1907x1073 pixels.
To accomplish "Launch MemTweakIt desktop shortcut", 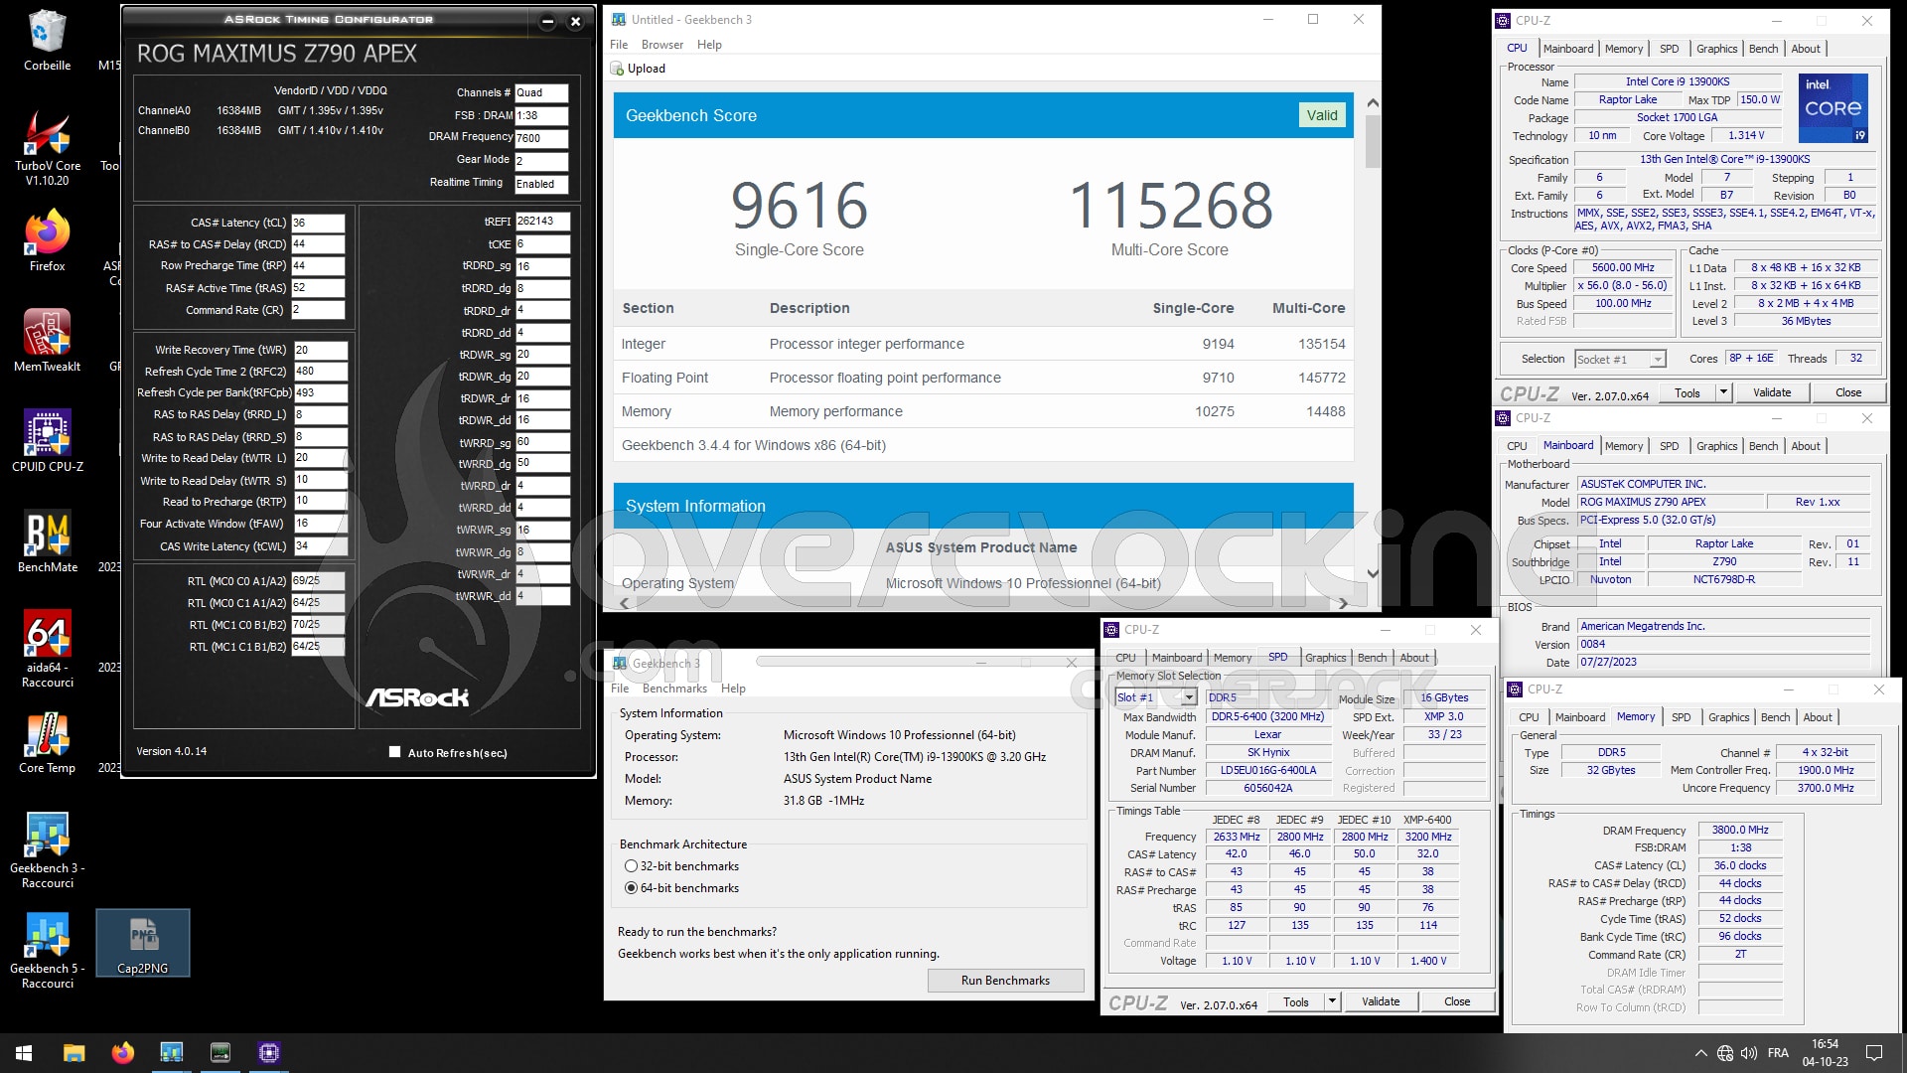I will tap(47, 341).
